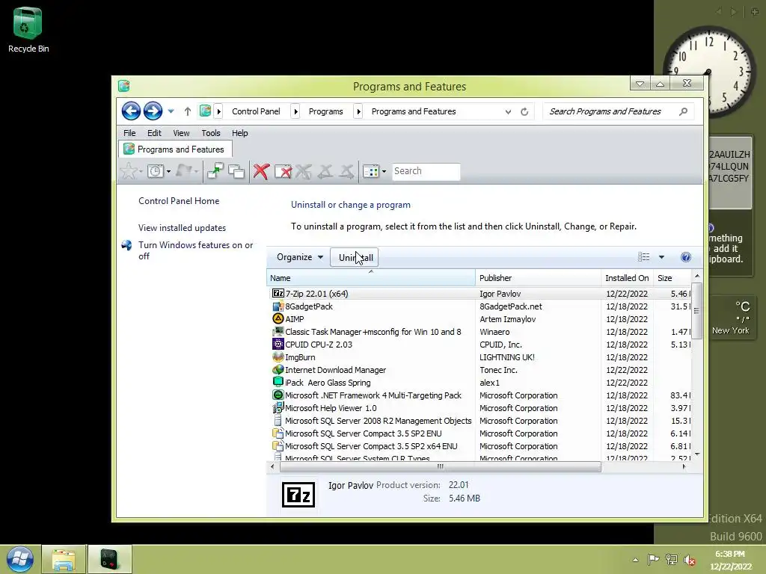Open the Edit menu
Viewport: 766px width, 574px height.
[x=154, y=133]
